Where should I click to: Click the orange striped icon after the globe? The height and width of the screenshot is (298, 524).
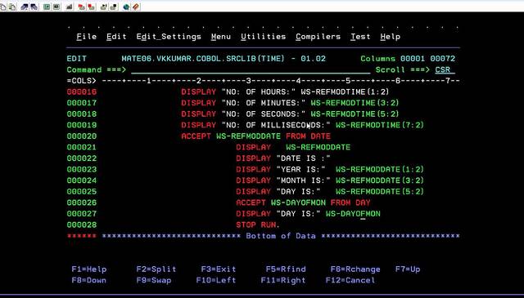tap(136, 7)
